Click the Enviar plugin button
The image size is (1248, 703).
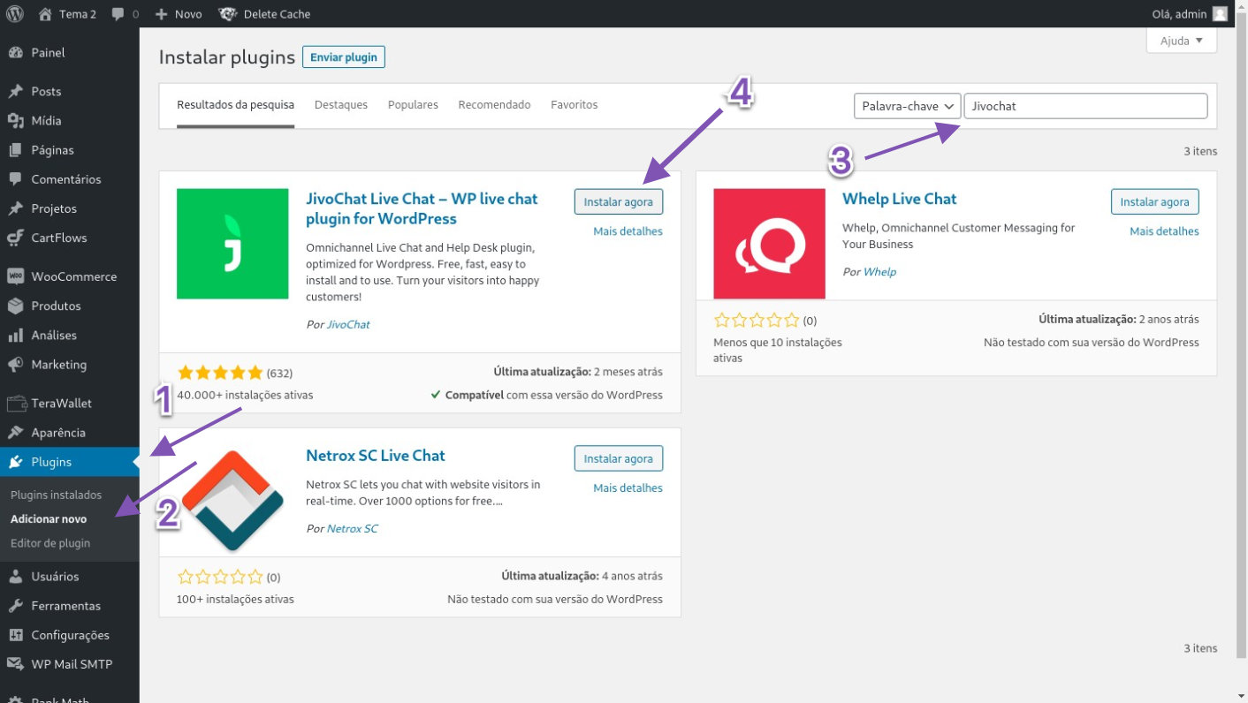pyautogui.click(x=344, y=57)
